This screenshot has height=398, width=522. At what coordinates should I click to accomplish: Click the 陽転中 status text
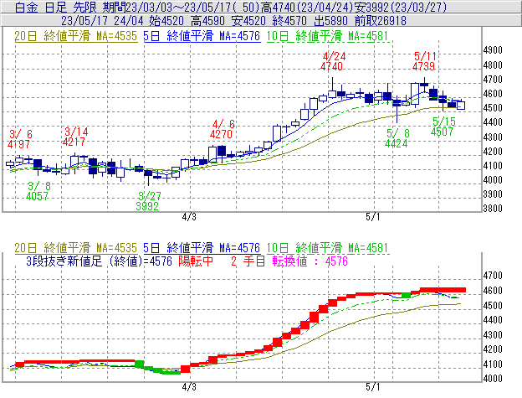tap(196, 261)
